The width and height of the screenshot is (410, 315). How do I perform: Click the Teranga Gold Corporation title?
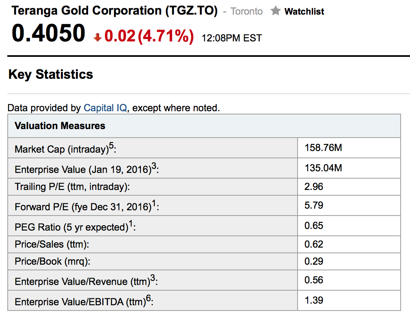114,11
